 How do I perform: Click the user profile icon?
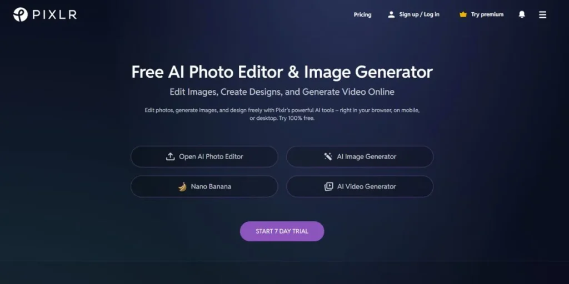[391, 14]
